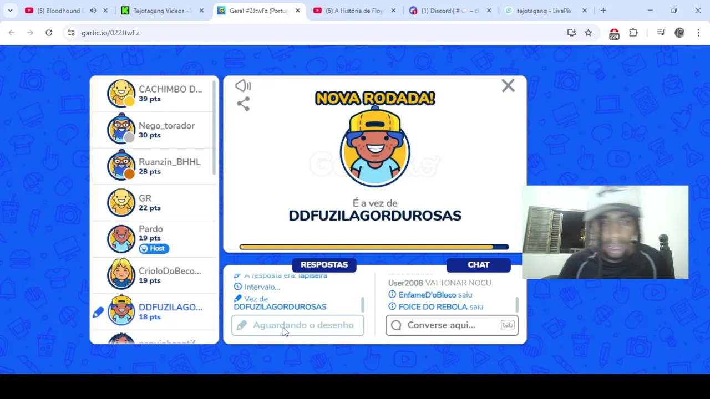Screen dimensions: 710x399
Task: Click DDFUZILAGO... player avatar in list
Action: click(121, 311)
